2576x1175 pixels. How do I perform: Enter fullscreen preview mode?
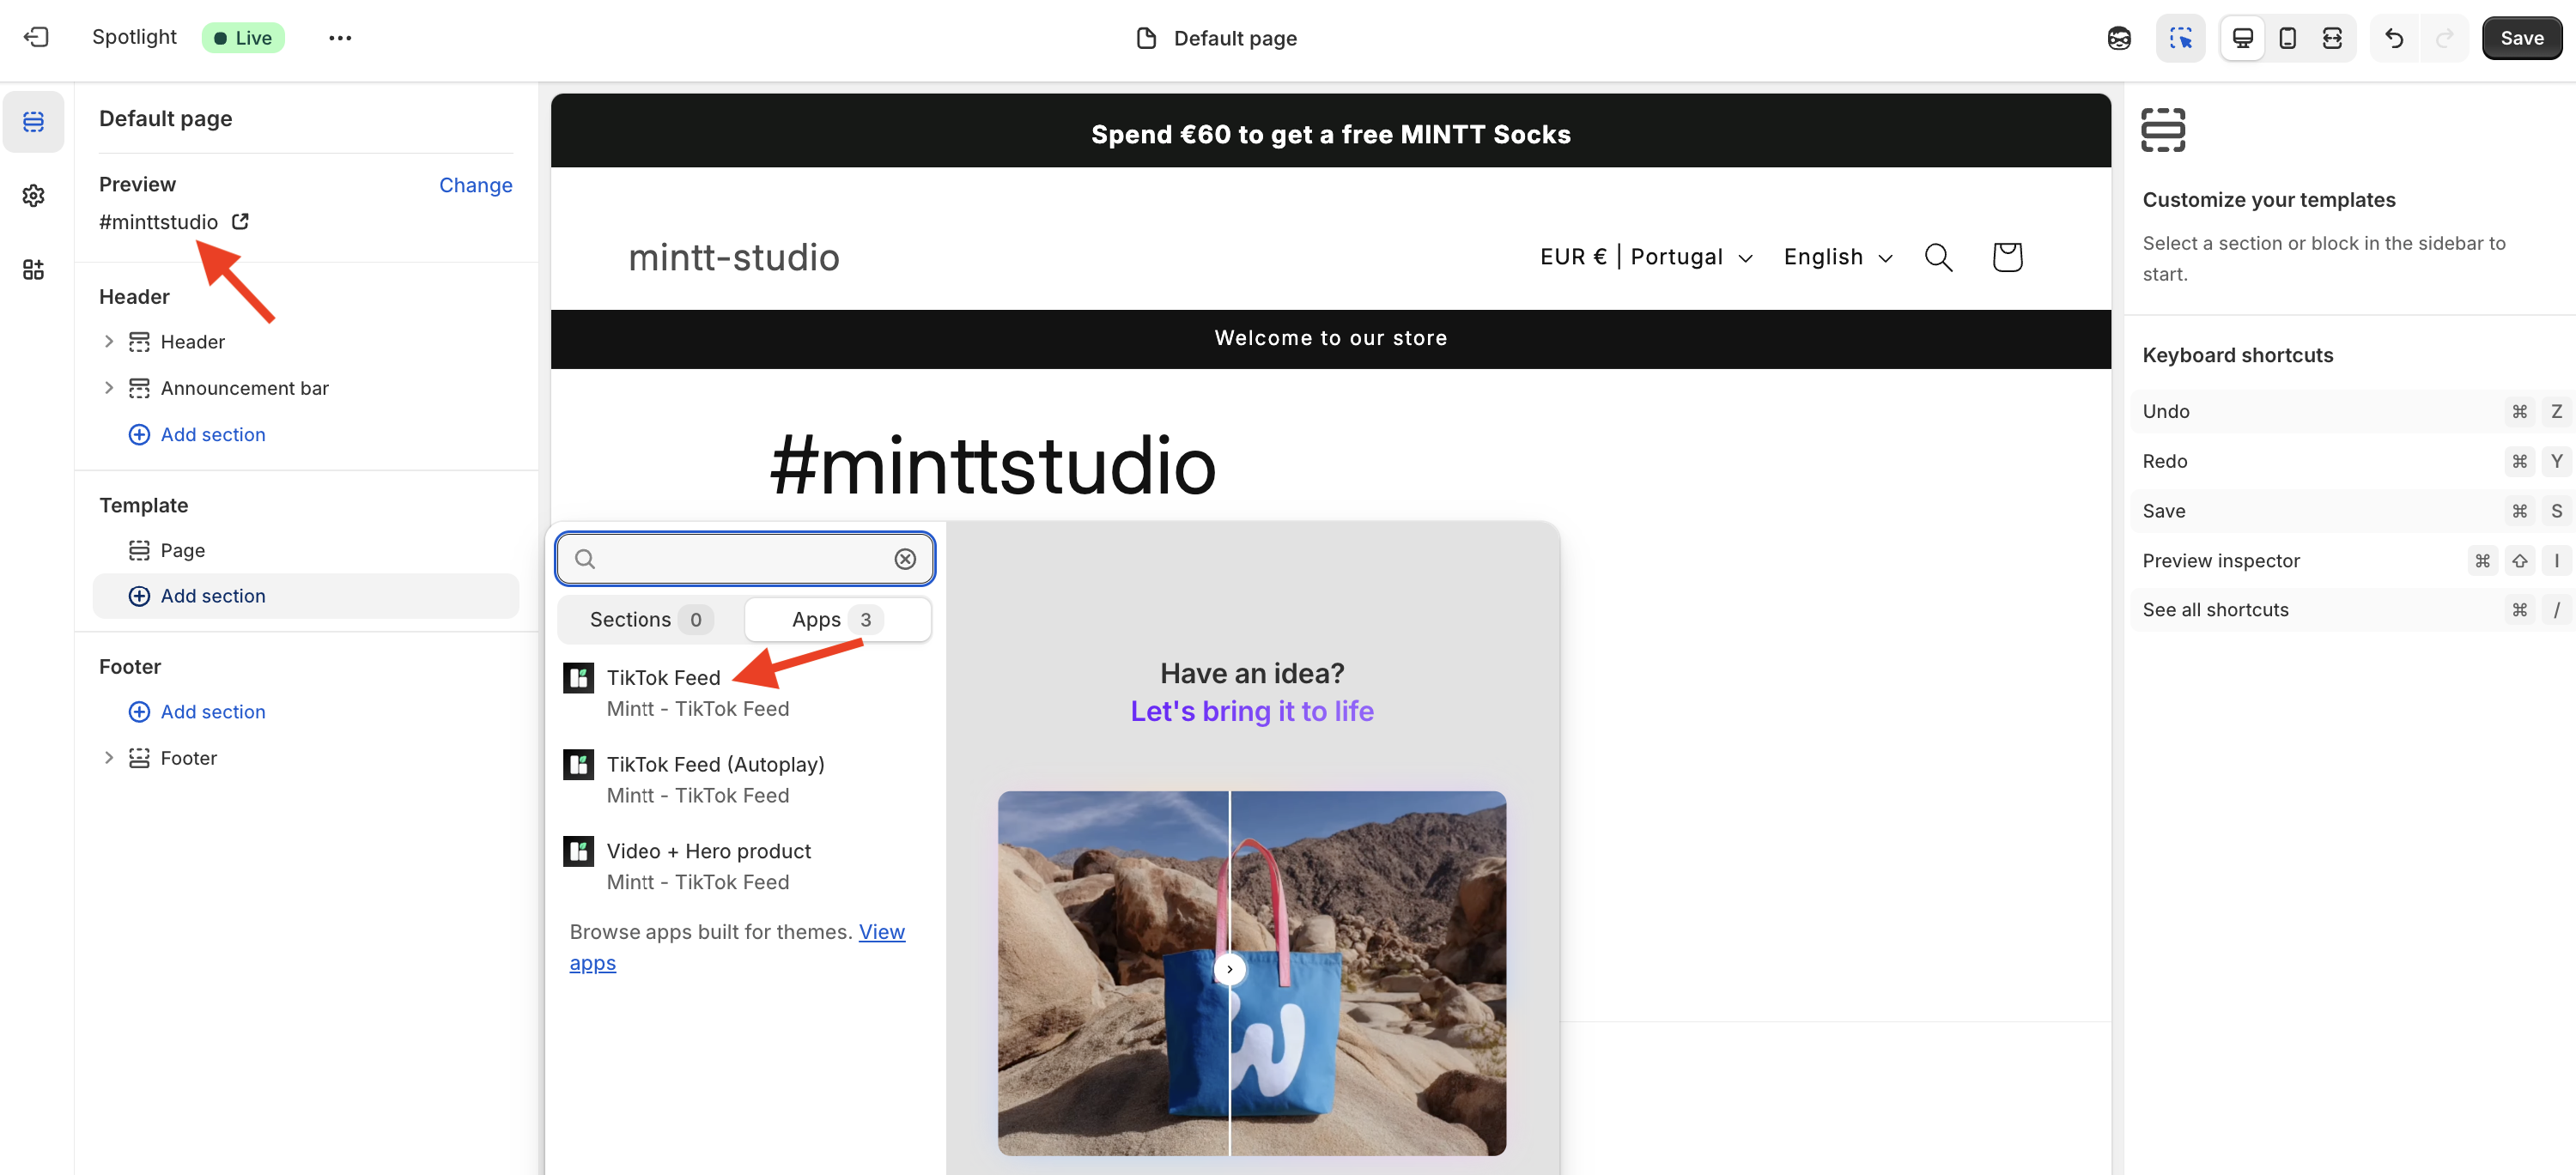point(2333,37)
